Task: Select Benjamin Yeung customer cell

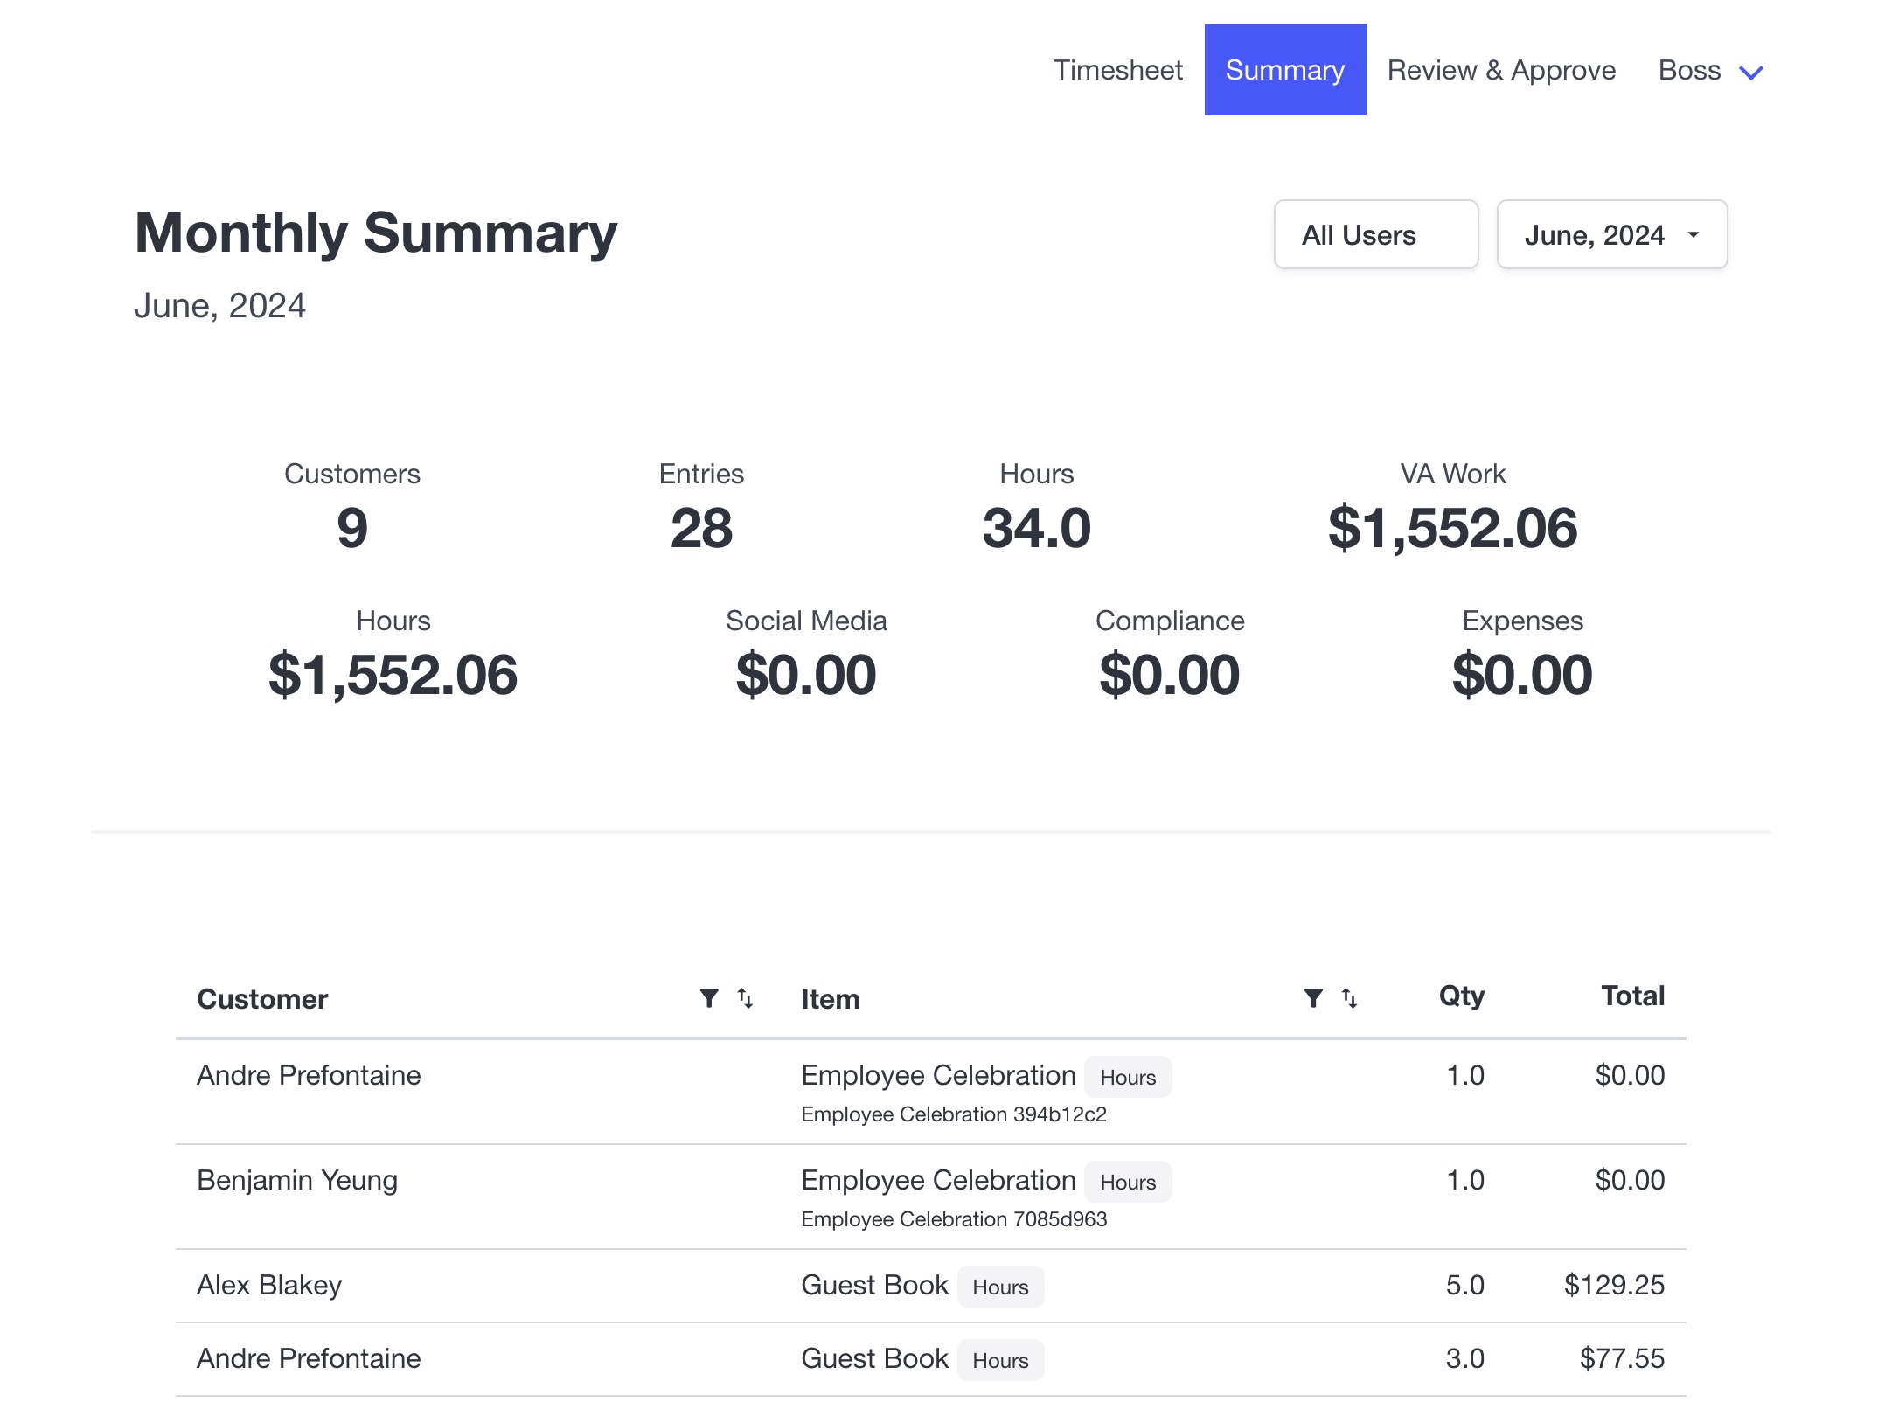Action: click(x=297, y=1180)
